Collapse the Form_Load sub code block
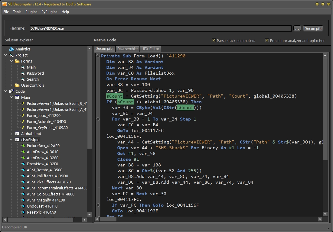333x232 pixels. (x=98, y=56)
